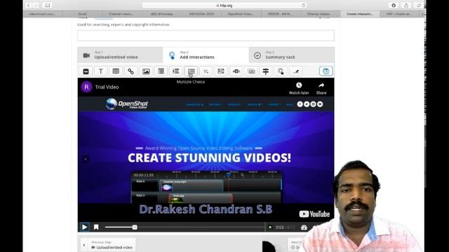Select the pencil free-text tool
The height and width of the screenshot is (252, 449).
point(296,71)
